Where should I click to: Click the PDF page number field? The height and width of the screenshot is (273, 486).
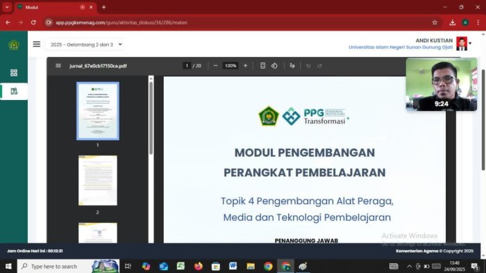click(x=187, y=65)
